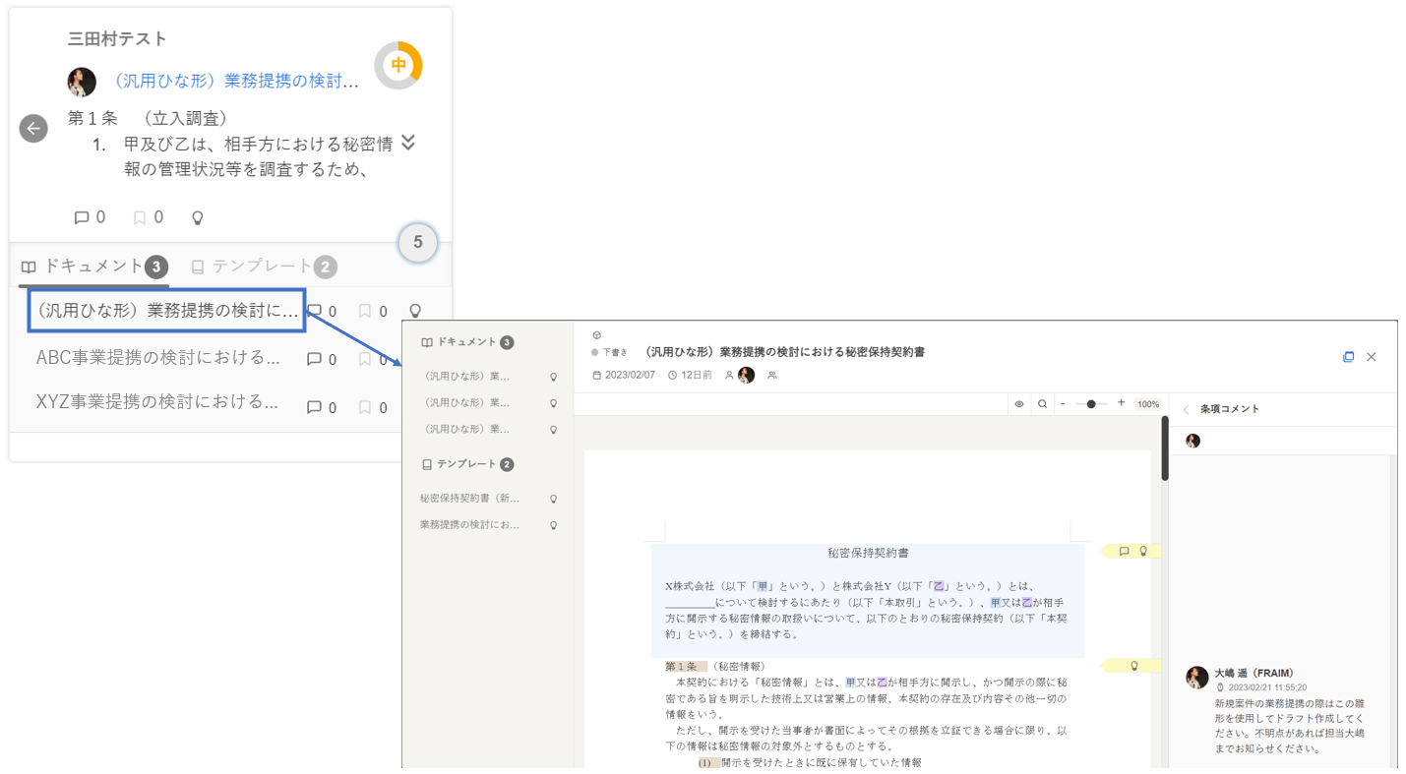1406x774 pixels.
Task: Click comment icon on ABC事業提携 row
Action: tap(315, 359)
